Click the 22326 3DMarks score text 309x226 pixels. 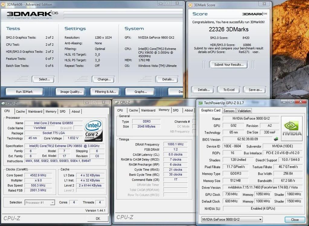tap(229, 29)
